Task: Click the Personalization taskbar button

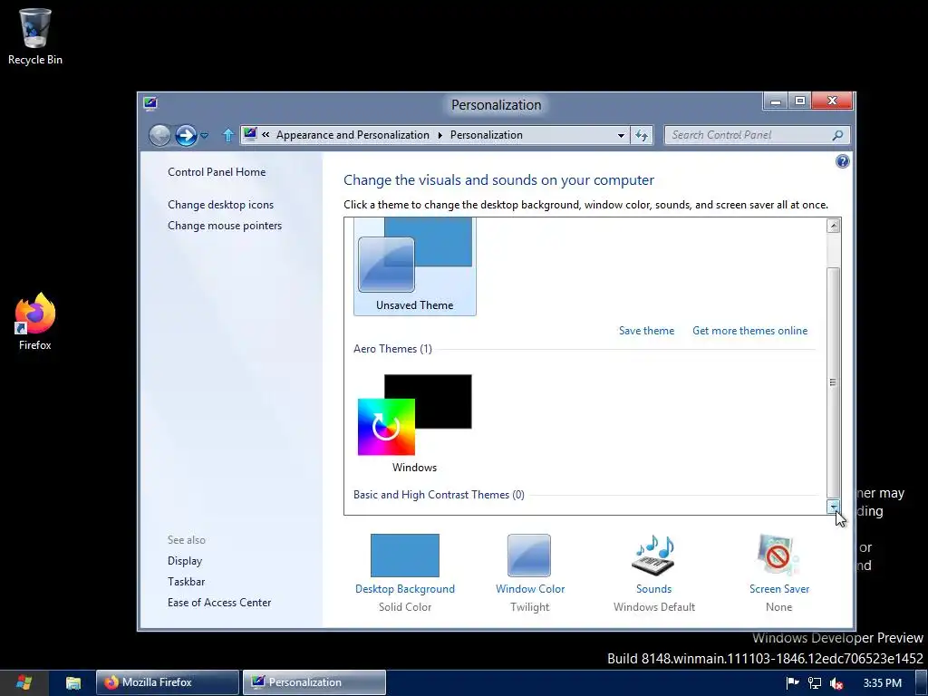Action: coord(314,682)
